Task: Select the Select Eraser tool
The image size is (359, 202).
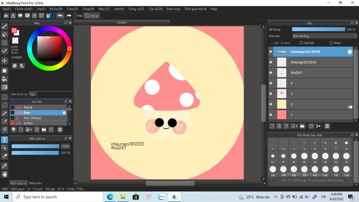Action: [x=4, y=129]
